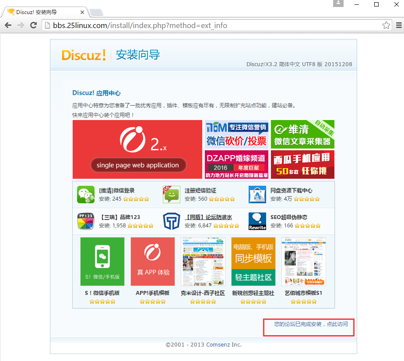Viewport: 404px width, 361px height.
Task: Click the PP123 colorful brand icon
Action: pos(86,221)
